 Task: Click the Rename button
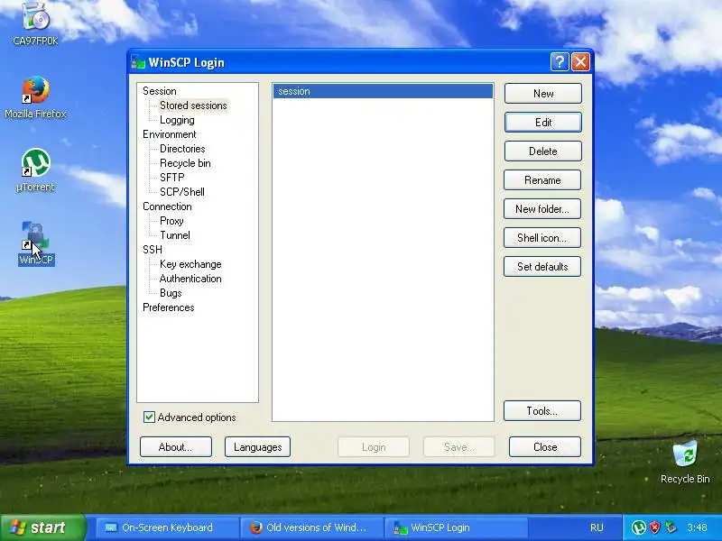(542, 179)
